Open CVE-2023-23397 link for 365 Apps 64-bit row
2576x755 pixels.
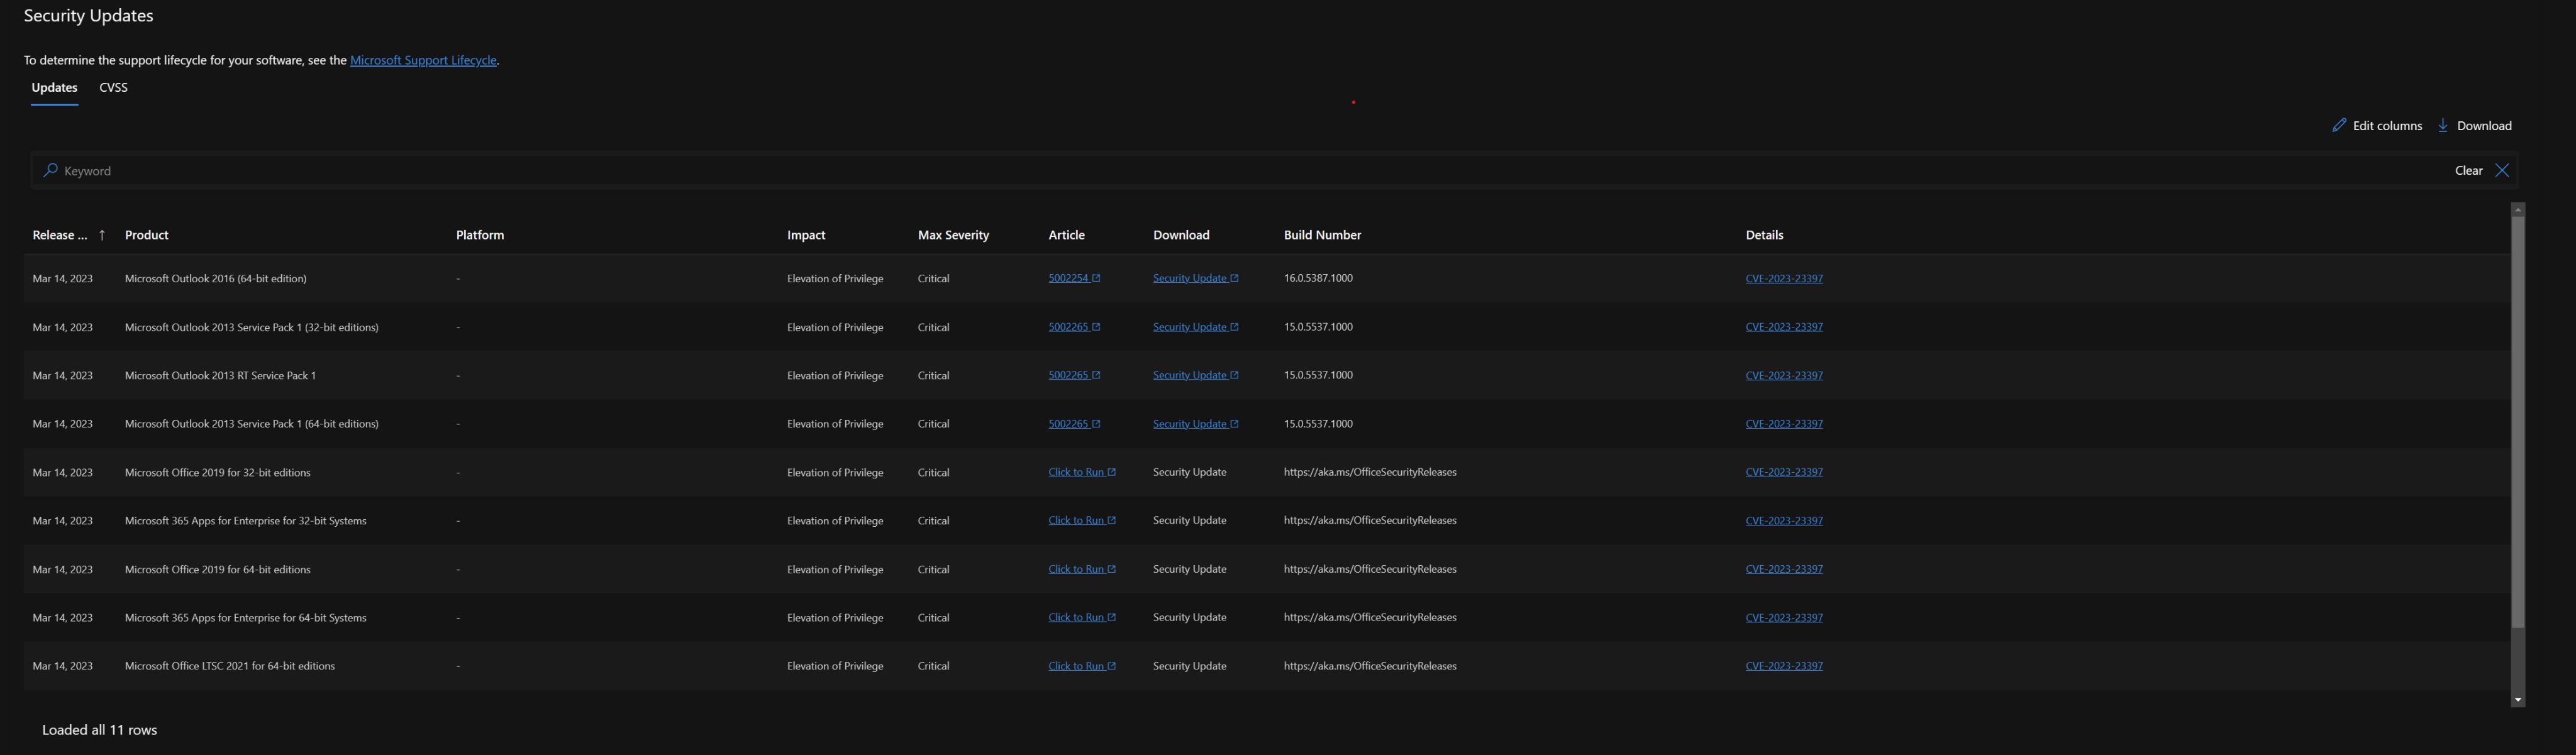pos(1784,618)
